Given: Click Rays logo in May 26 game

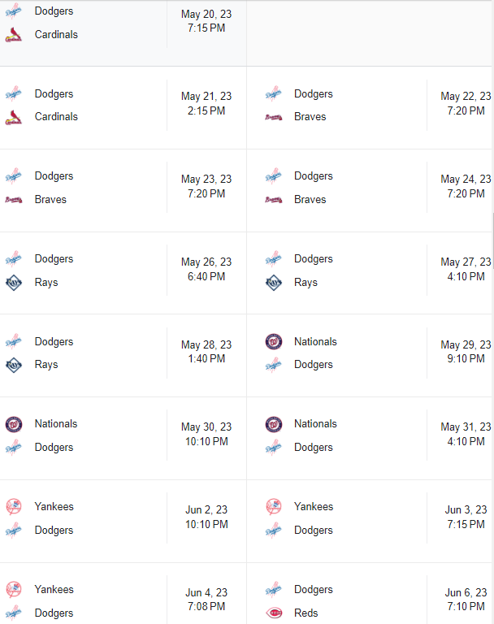Looking at the screenshot, I should pyautogui.click(x=14, y=283).
